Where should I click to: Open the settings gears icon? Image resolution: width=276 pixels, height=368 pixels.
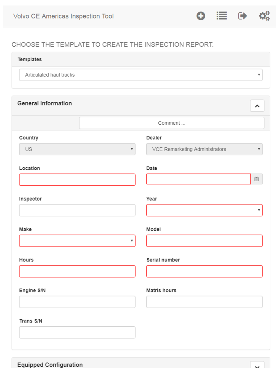point(264,16)
